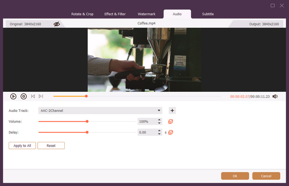The height and width of the screenshot is (186, 289).
Task: Click the apply icon next to Volume
Action: click(171, 122)
